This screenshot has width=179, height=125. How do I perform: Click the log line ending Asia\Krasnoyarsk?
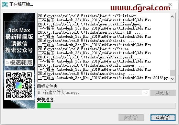[90, 57]
